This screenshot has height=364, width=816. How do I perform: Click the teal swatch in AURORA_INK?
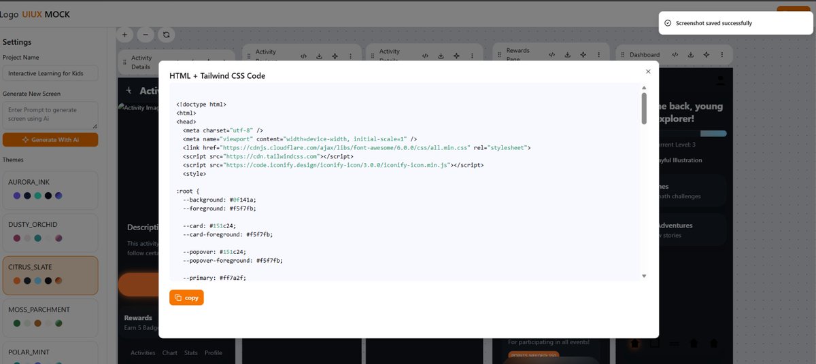[37, 196]
